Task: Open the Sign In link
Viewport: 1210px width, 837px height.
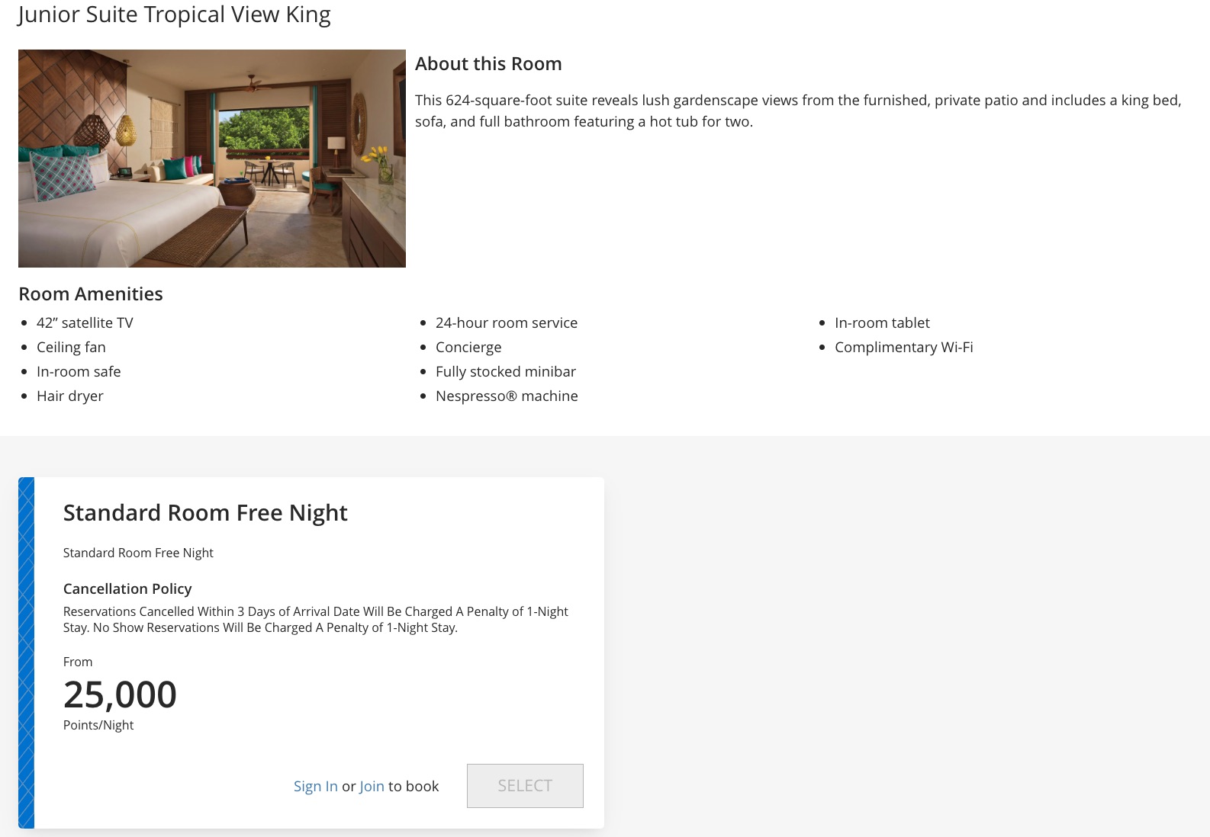Action: coord(315,786)
